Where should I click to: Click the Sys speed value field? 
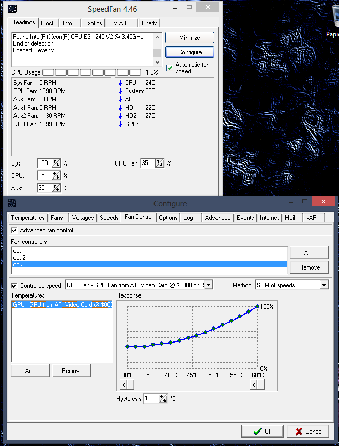[x=44, y=163]
